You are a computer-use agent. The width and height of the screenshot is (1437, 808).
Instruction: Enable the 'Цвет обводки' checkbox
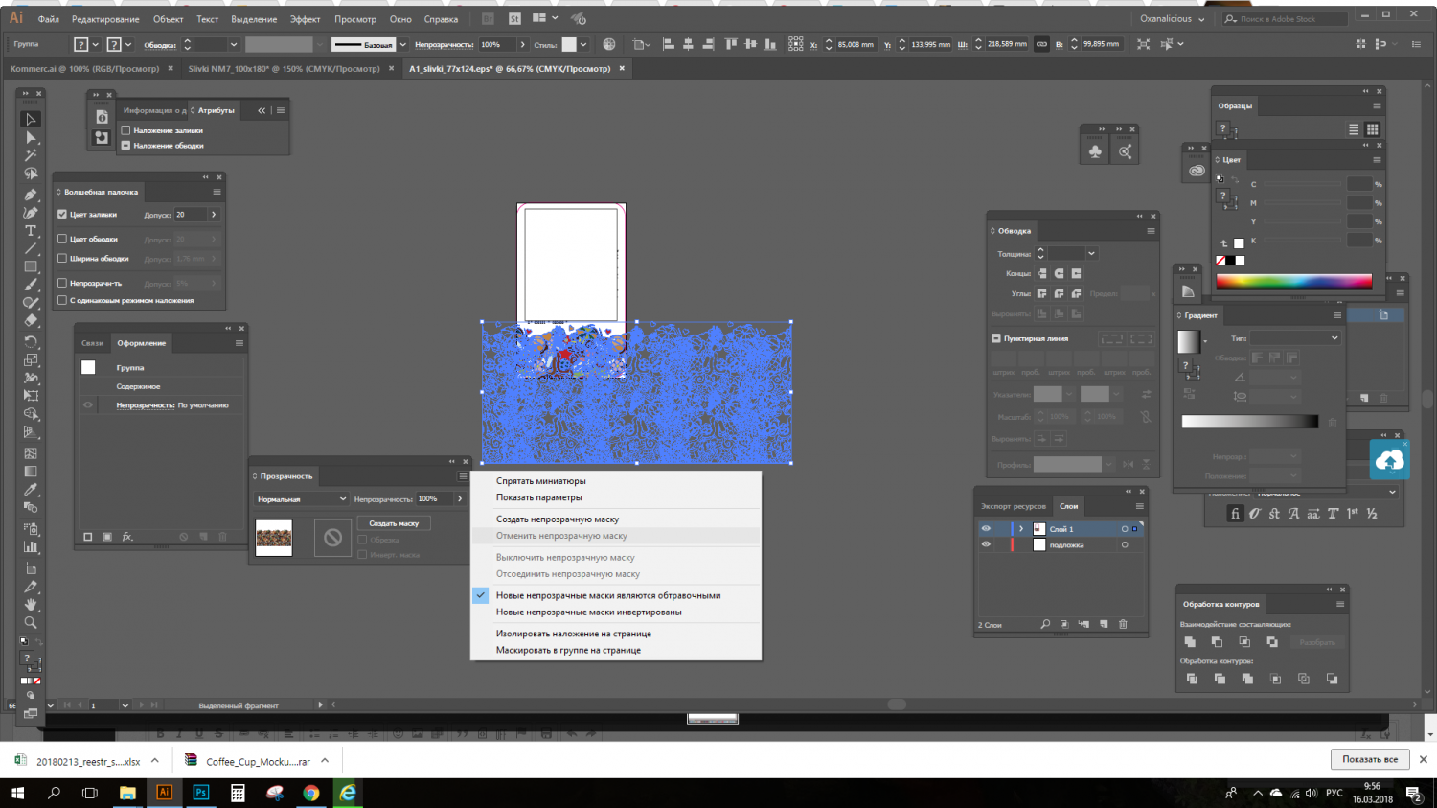click(62, 239)
